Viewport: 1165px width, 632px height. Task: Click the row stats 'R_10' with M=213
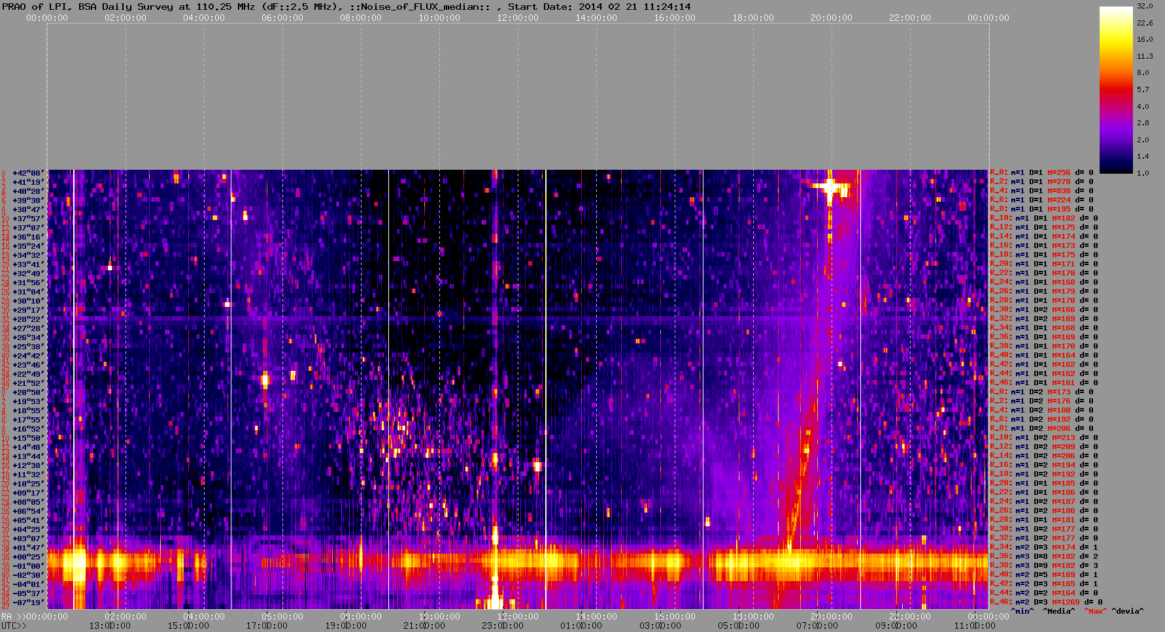(x=1044, y=438)
